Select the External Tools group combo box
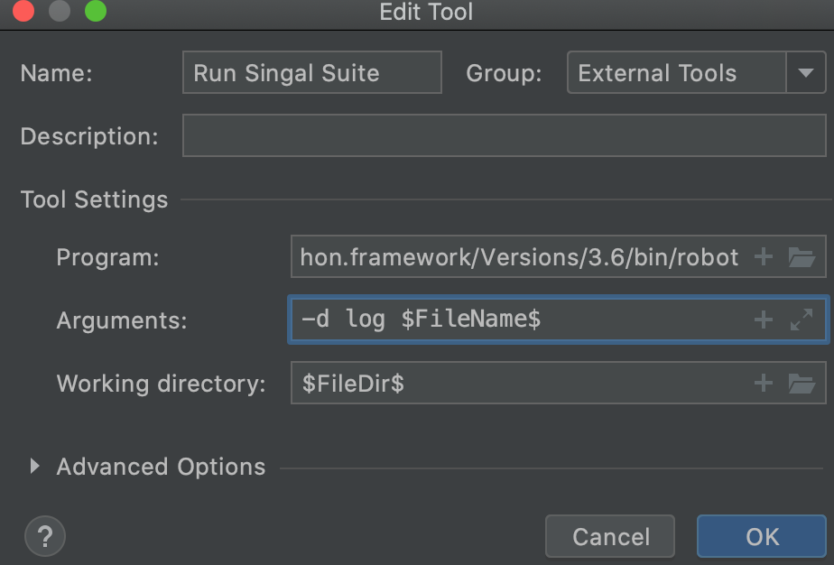834x565 pixels. point(677,73)
